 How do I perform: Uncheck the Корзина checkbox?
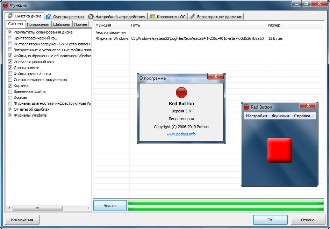tap(10, 86)
